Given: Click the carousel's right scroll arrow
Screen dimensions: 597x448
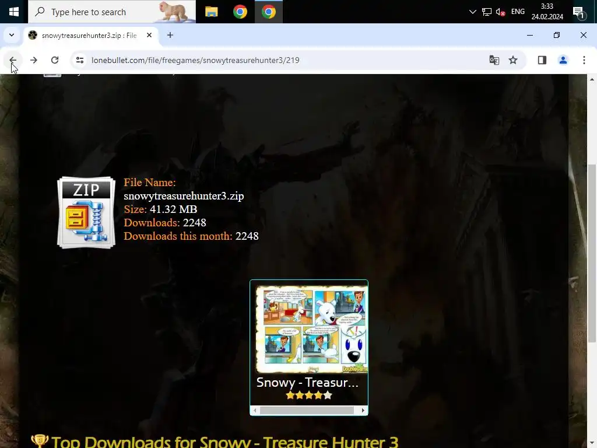Looking at the screenshot, I should [363, 410].
